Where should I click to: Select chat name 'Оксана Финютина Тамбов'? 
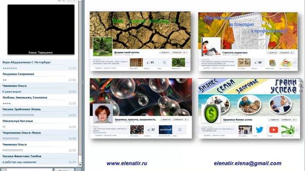pos(22,156)
